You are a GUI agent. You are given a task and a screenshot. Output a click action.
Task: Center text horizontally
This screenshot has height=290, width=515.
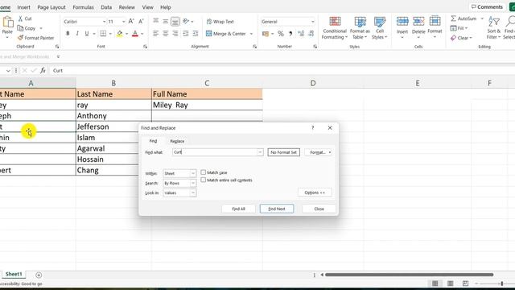coord(166,34)
